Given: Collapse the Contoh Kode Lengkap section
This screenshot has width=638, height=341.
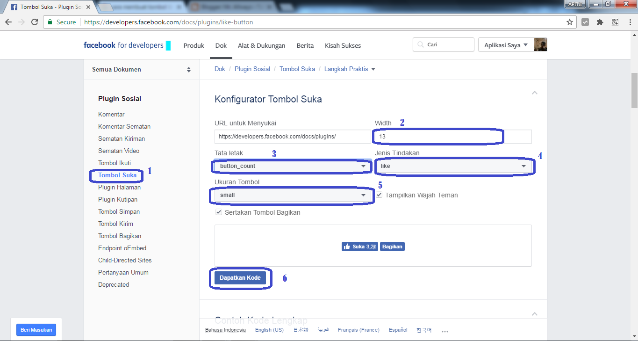Looking at the screenshot, I should 535,313.
